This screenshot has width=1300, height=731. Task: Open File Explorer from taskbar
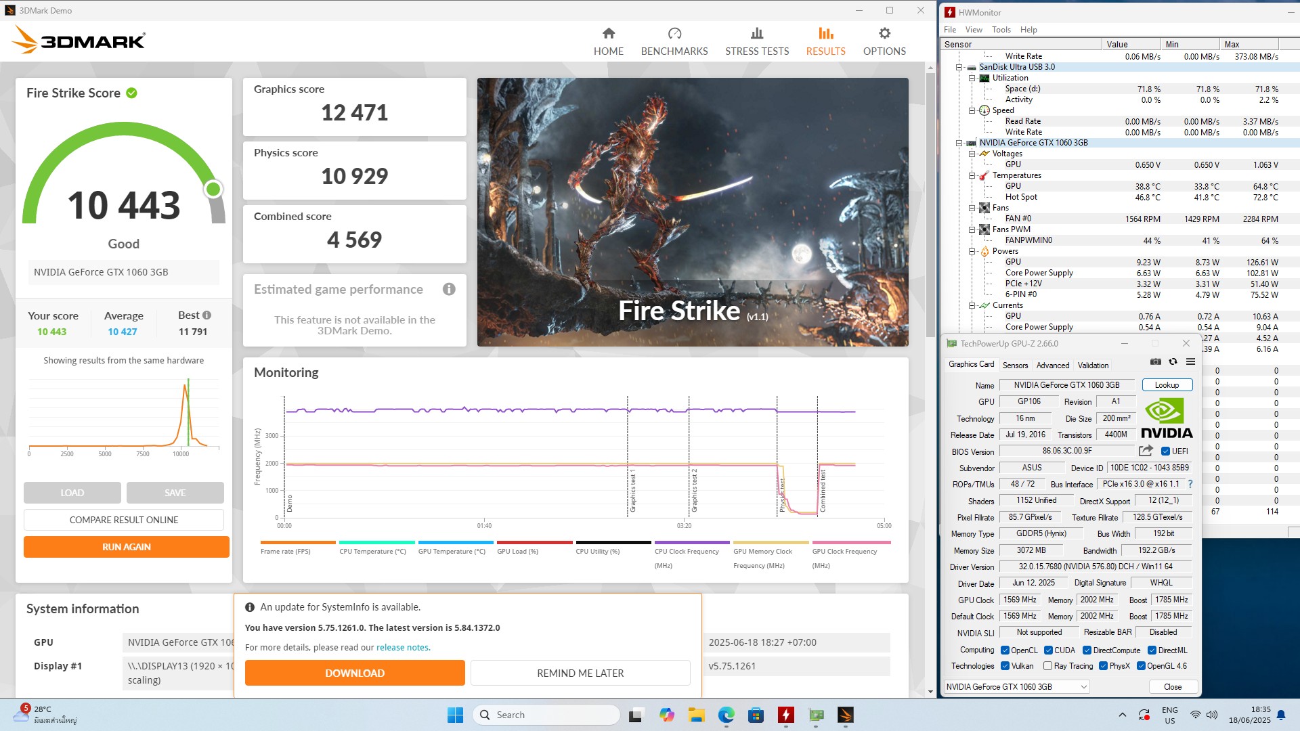[696, 715]
